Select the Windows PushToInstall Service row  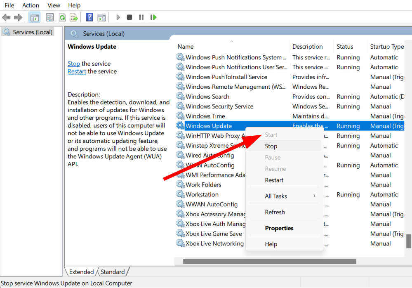coord(290,77)
